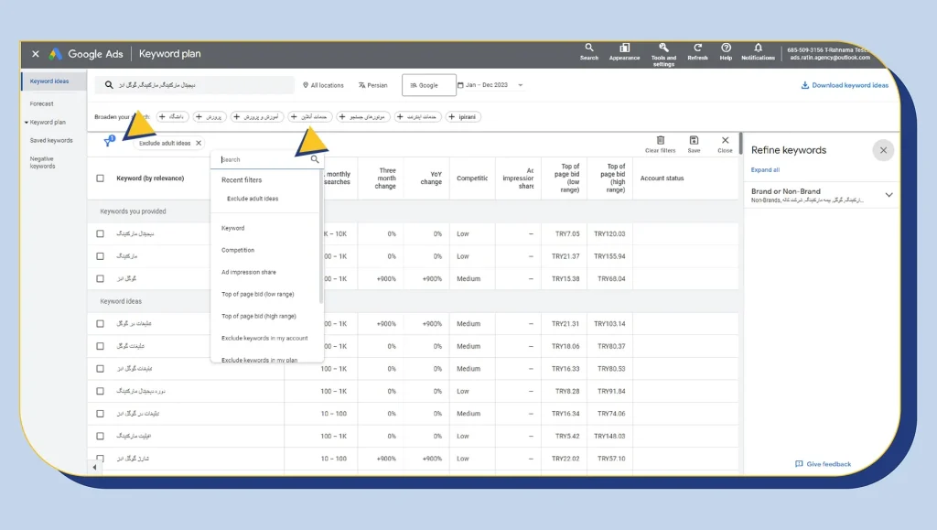This screenshot has width=937, height=530.
Task: Click the filter Search input field
Action: 264,159
